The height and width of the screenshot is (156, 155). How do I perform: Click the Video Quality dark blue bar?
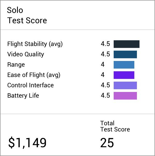pyautogui.click(x=125, y=54)
